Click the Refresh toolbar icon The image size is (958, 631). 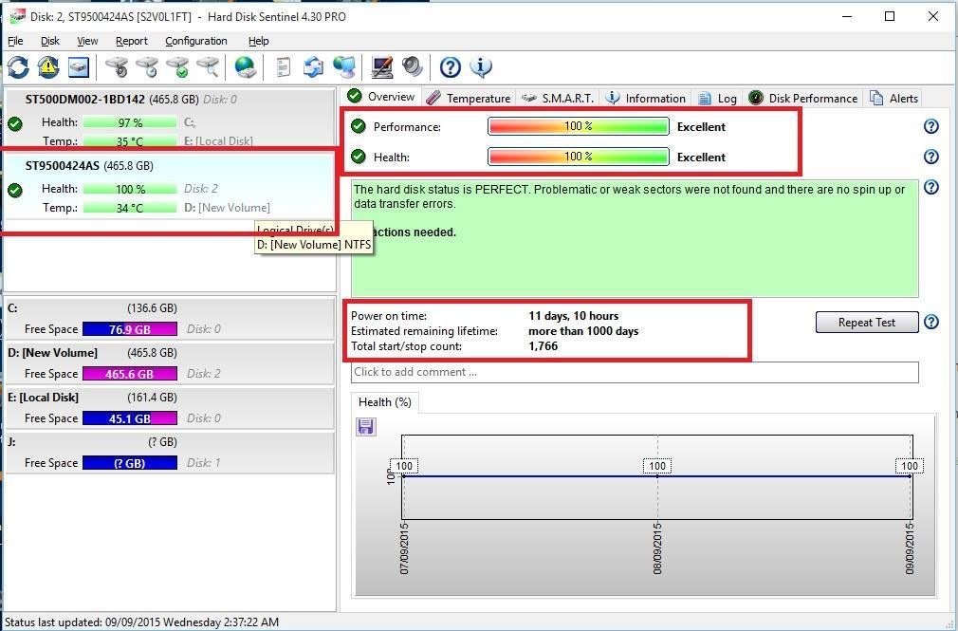coord(18,66)
